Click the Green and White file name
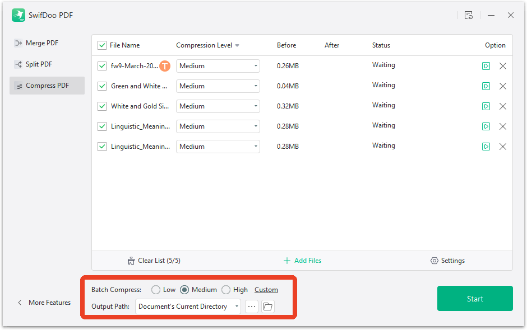The height and width of the screenshot is (330, 527). [x=139, y=86]
